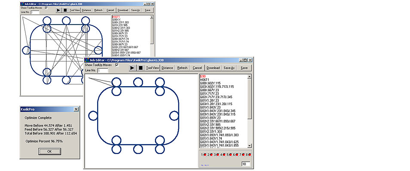The image size is (410, 171).
Task: Minimize the glue4z.JOB Job Editor window
Action: tap(241, 60)
